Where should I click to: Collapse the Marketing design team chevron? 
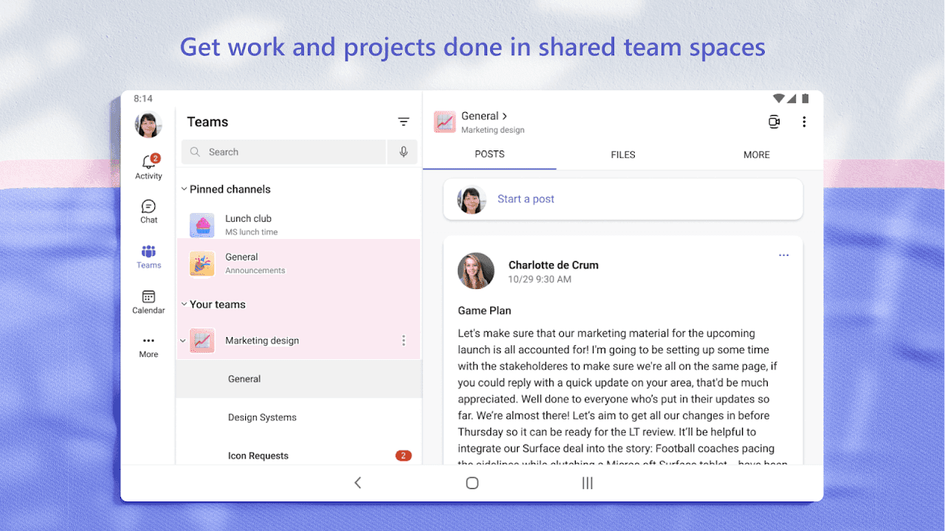(x=184, y=341)
